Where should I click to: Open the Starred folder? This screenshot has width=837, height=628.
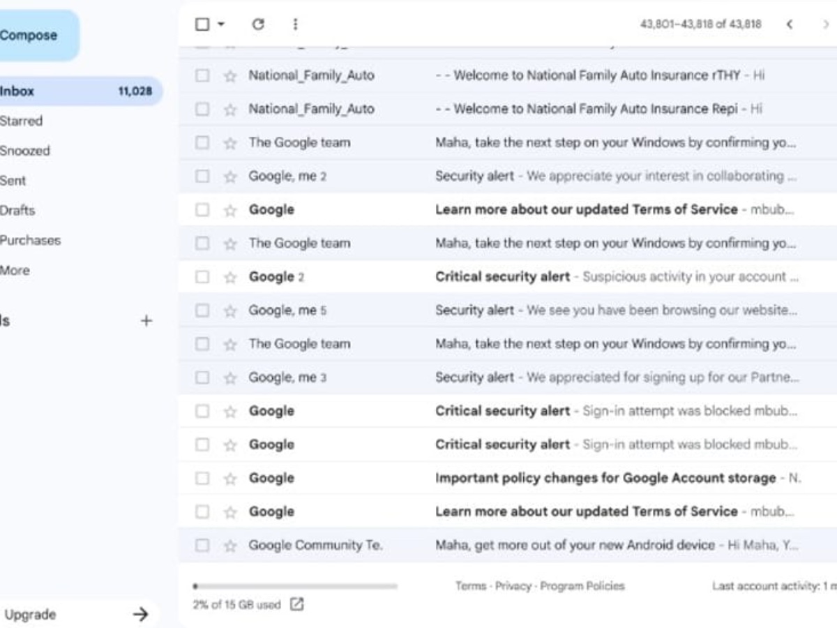point(21,121)
